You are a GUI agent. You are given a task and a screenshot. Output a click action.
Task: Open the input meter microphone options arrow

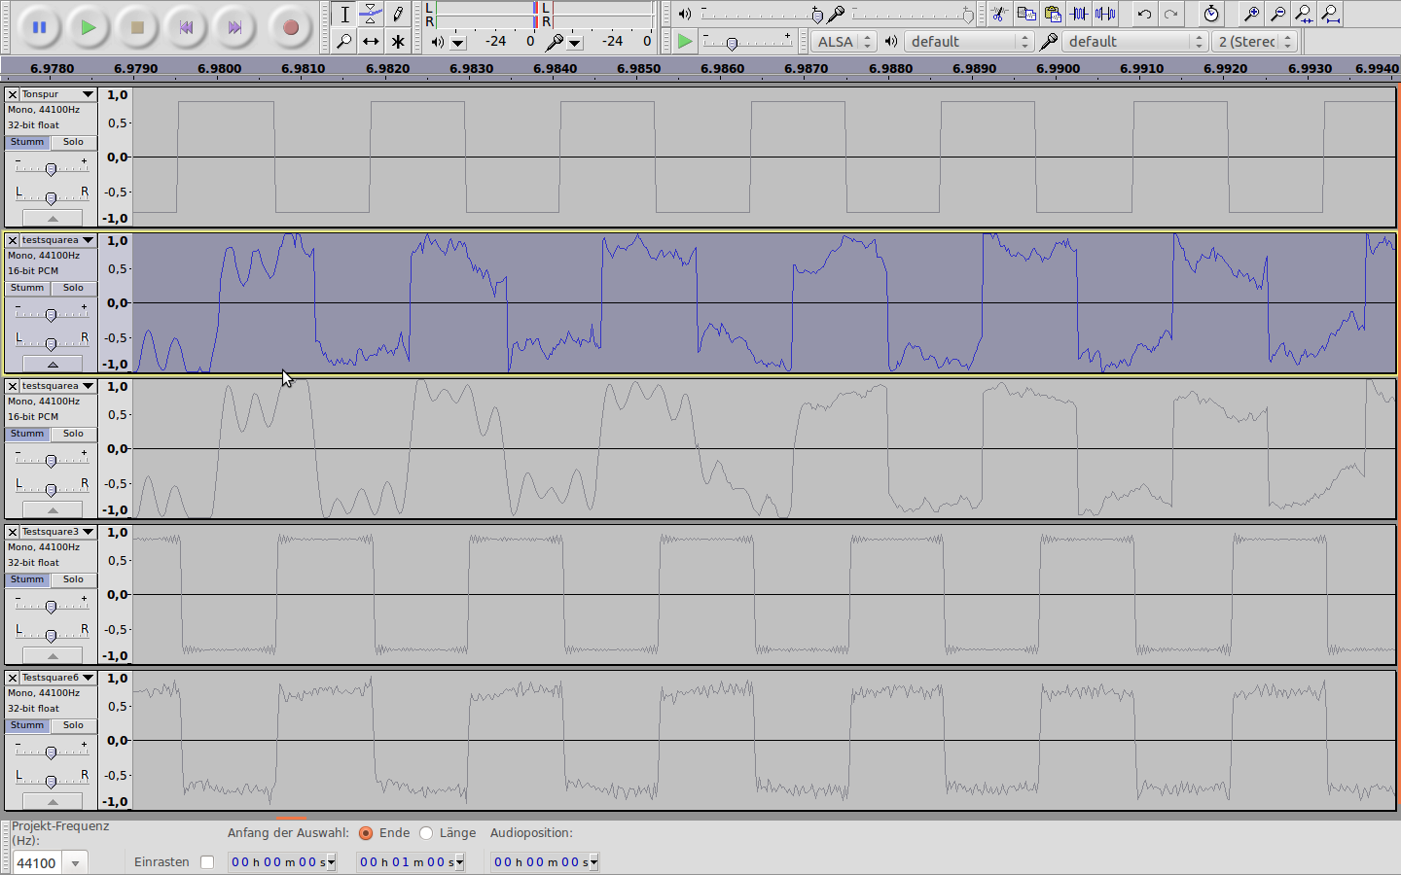575,42
